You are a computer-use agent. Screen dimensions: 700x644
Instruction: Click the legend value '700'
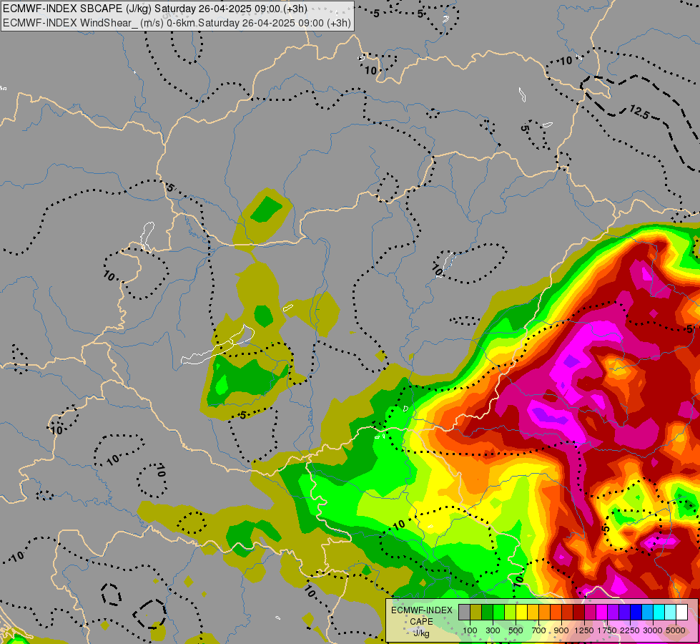point(539,630)
